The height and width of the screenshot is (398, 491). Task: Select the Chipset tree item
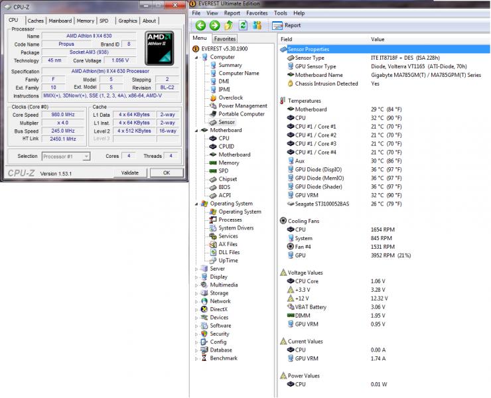click(228, 179)
